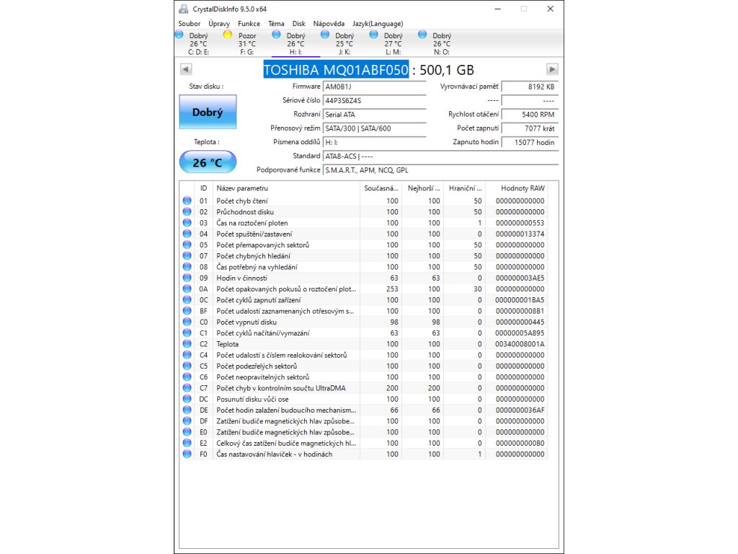The height and width of the screenshot is (554, 738).
Task: Click the Standard field ATA8-ACS
Action: pyautogui.click(x=440, y=157)
